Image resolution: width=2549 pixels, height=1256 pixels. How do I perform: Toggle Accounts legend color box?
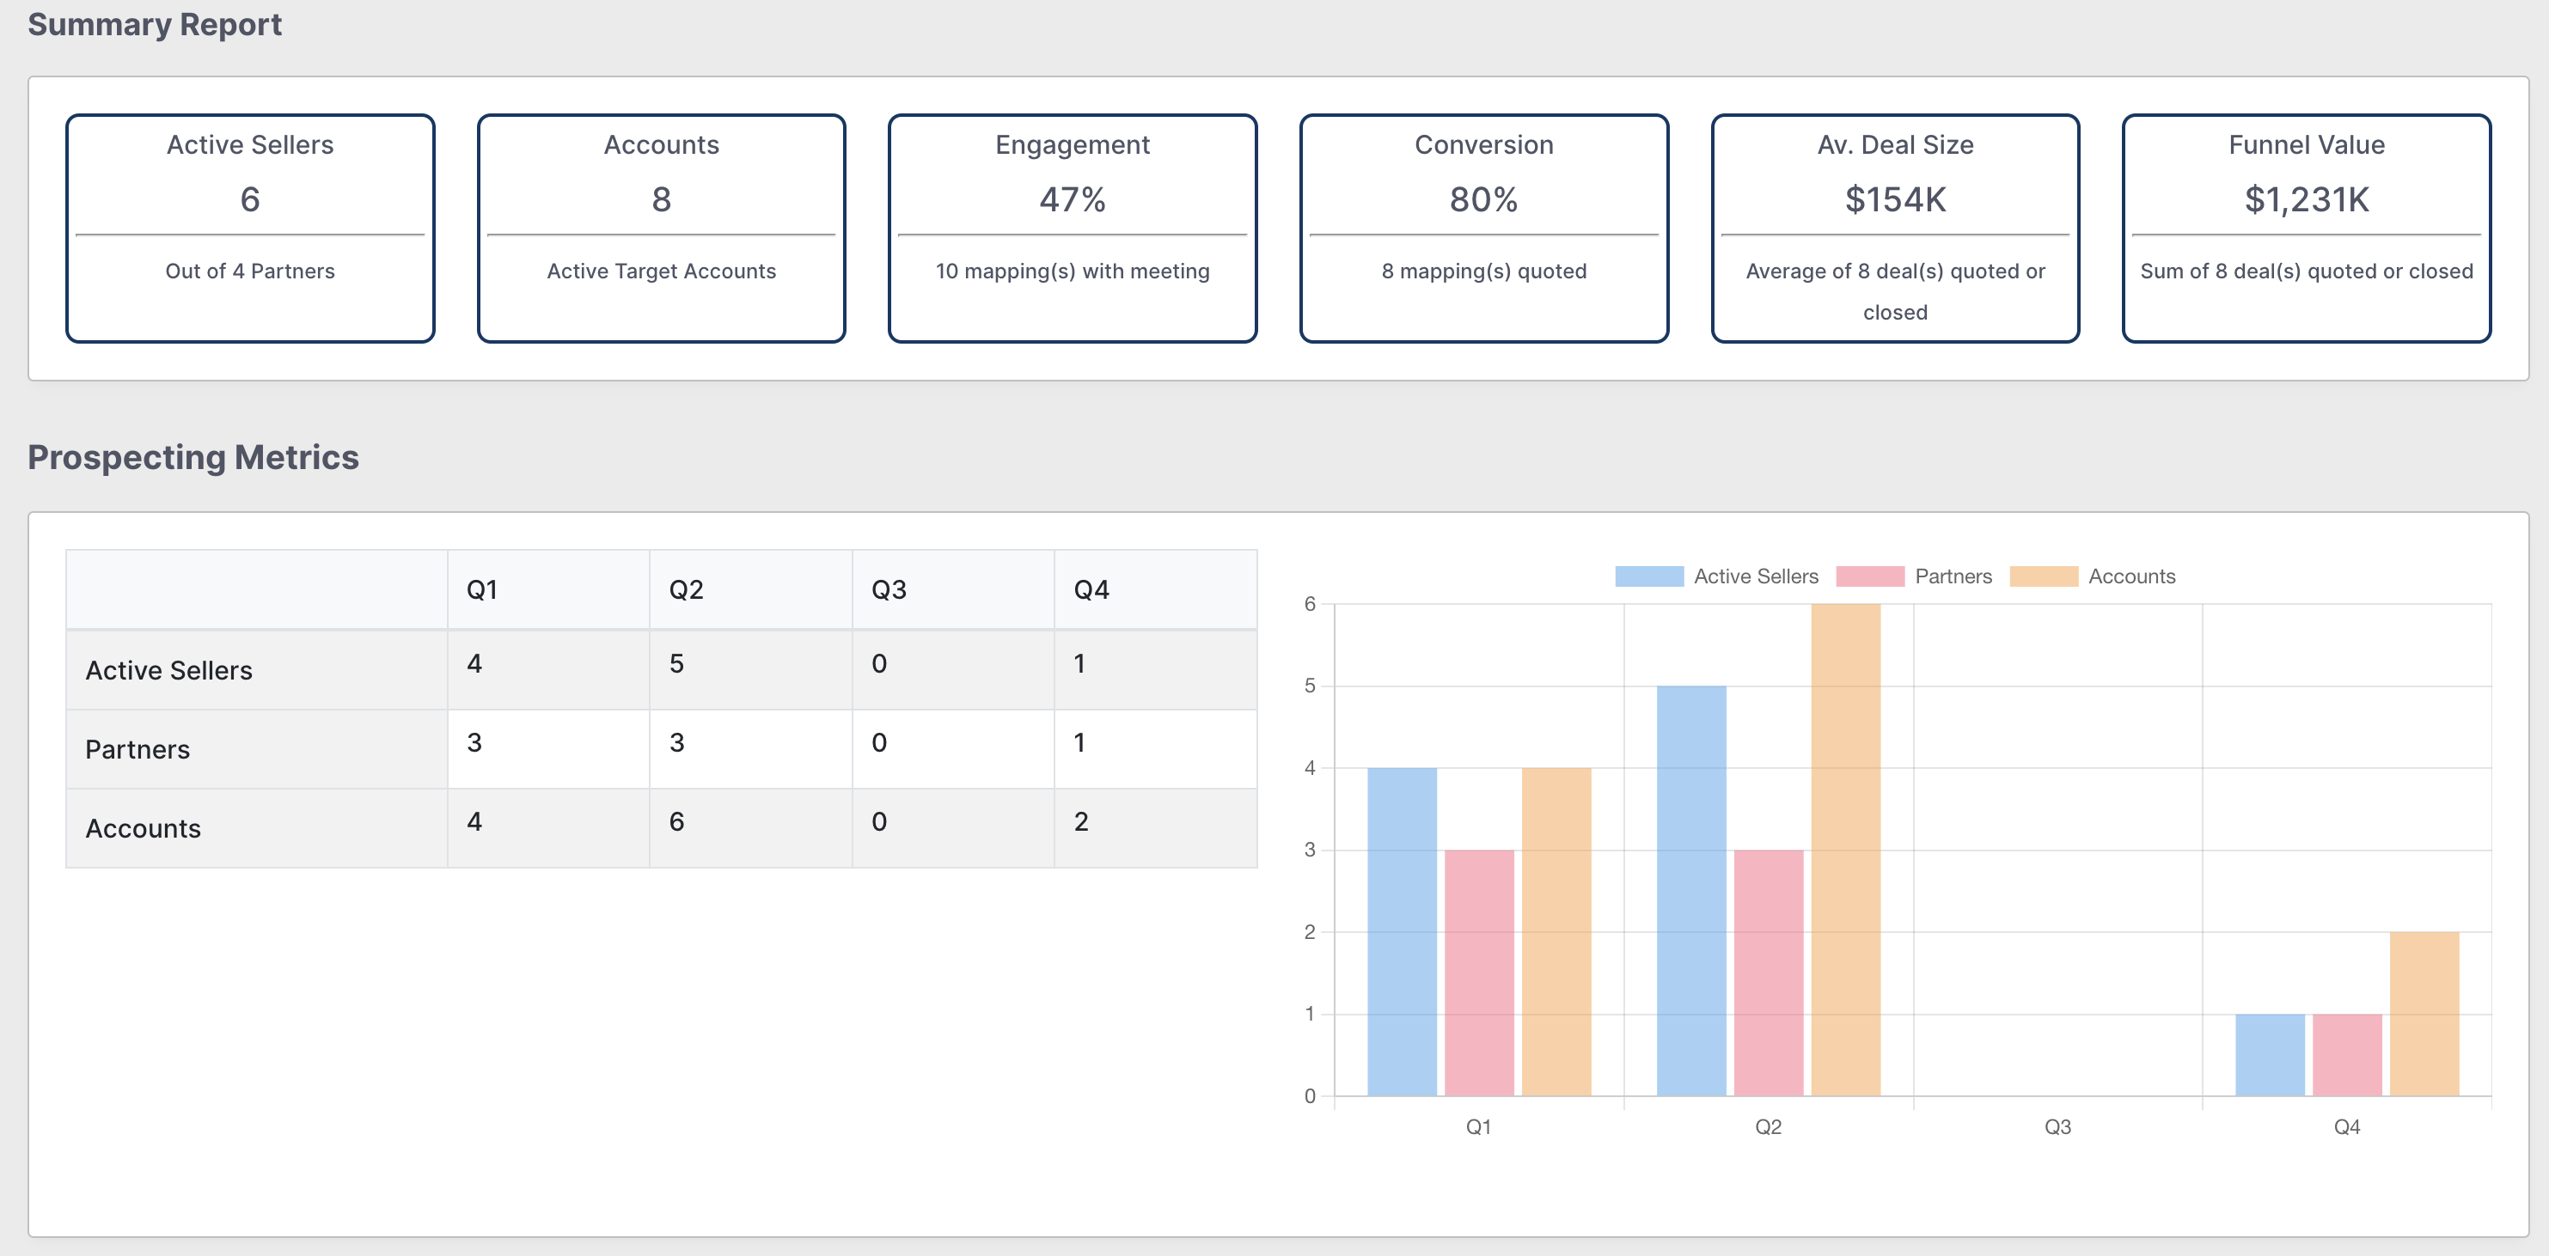(x=2044, y=576)
